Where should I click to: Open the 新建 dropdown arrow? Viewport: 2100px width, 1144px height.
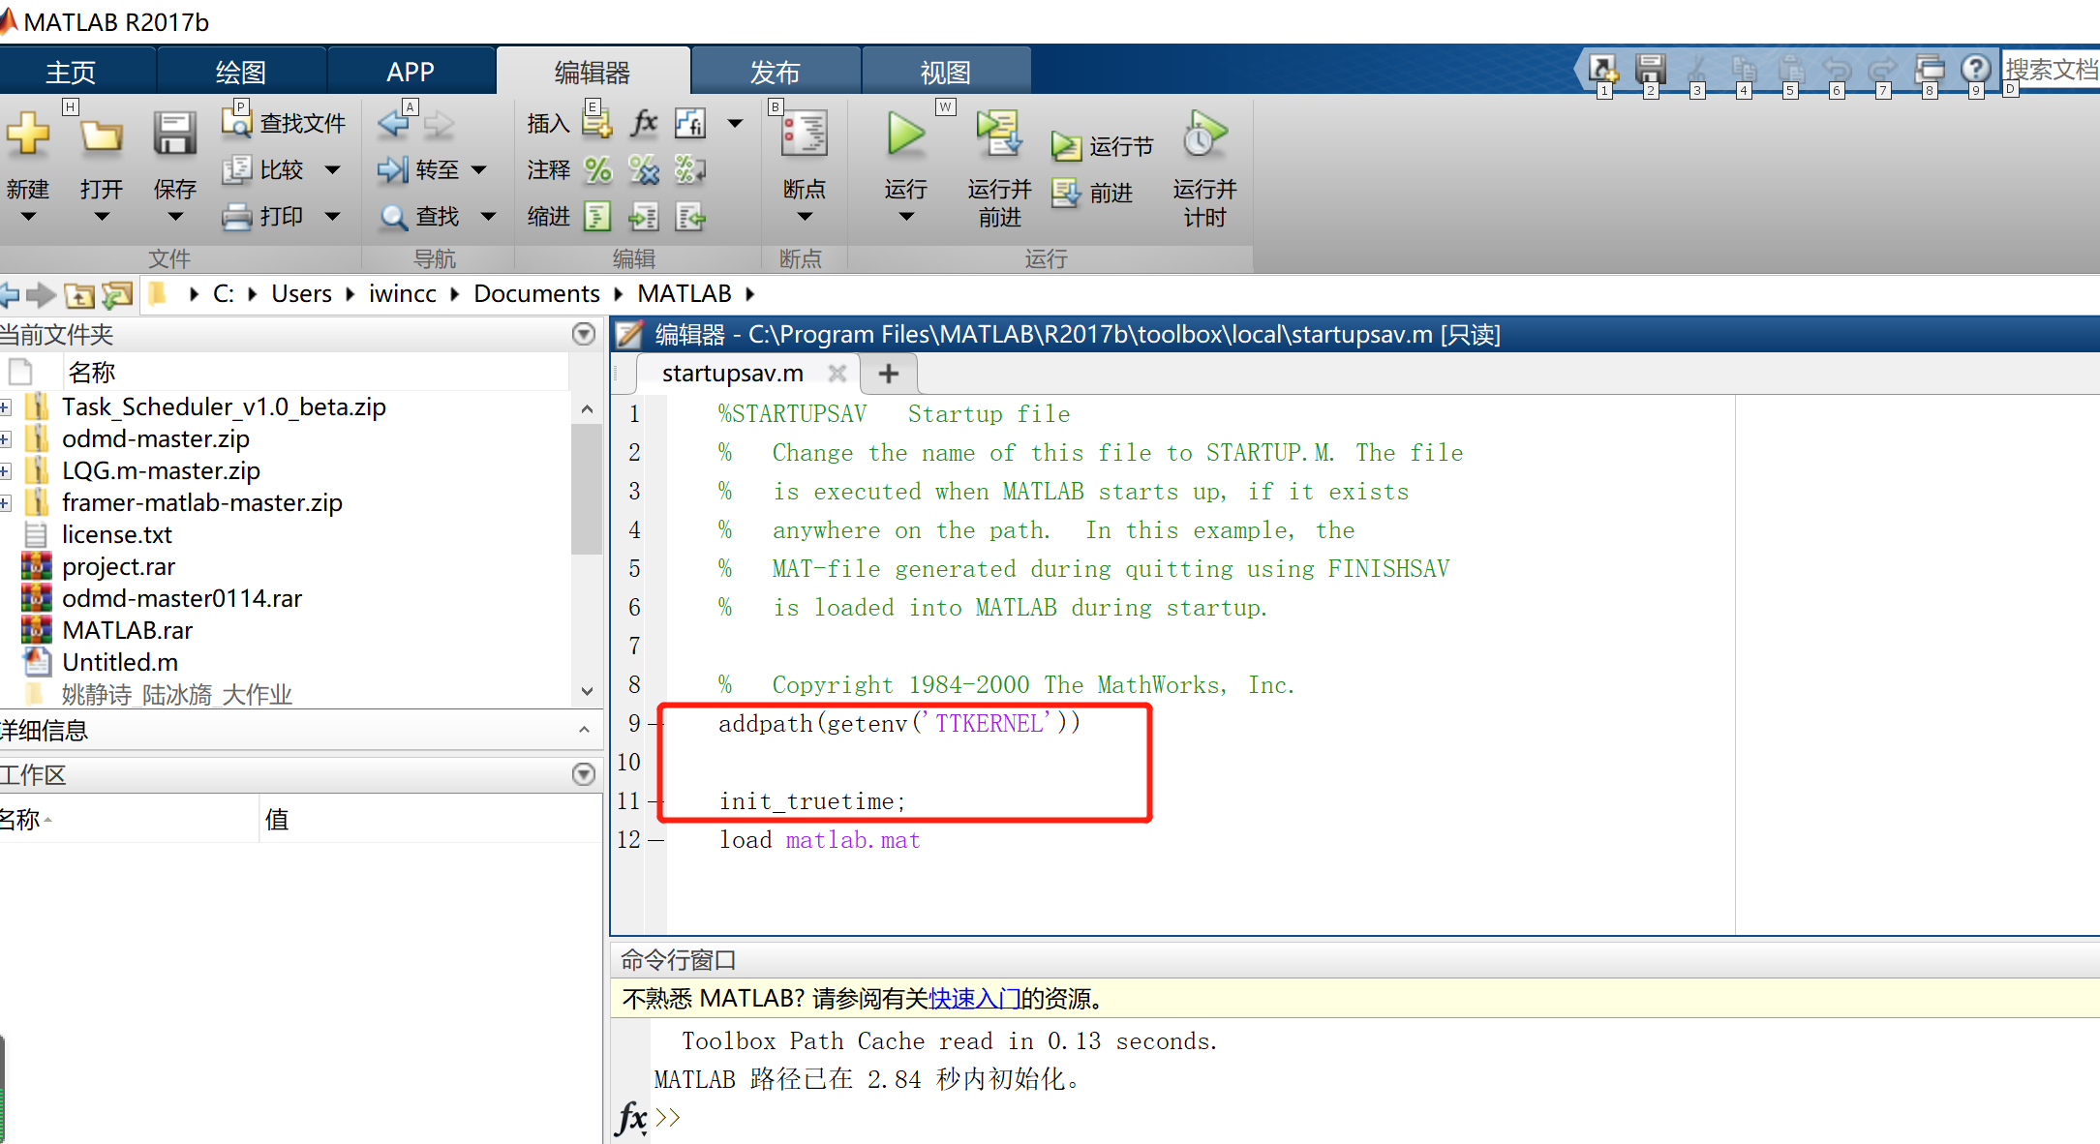click(29, 218)
